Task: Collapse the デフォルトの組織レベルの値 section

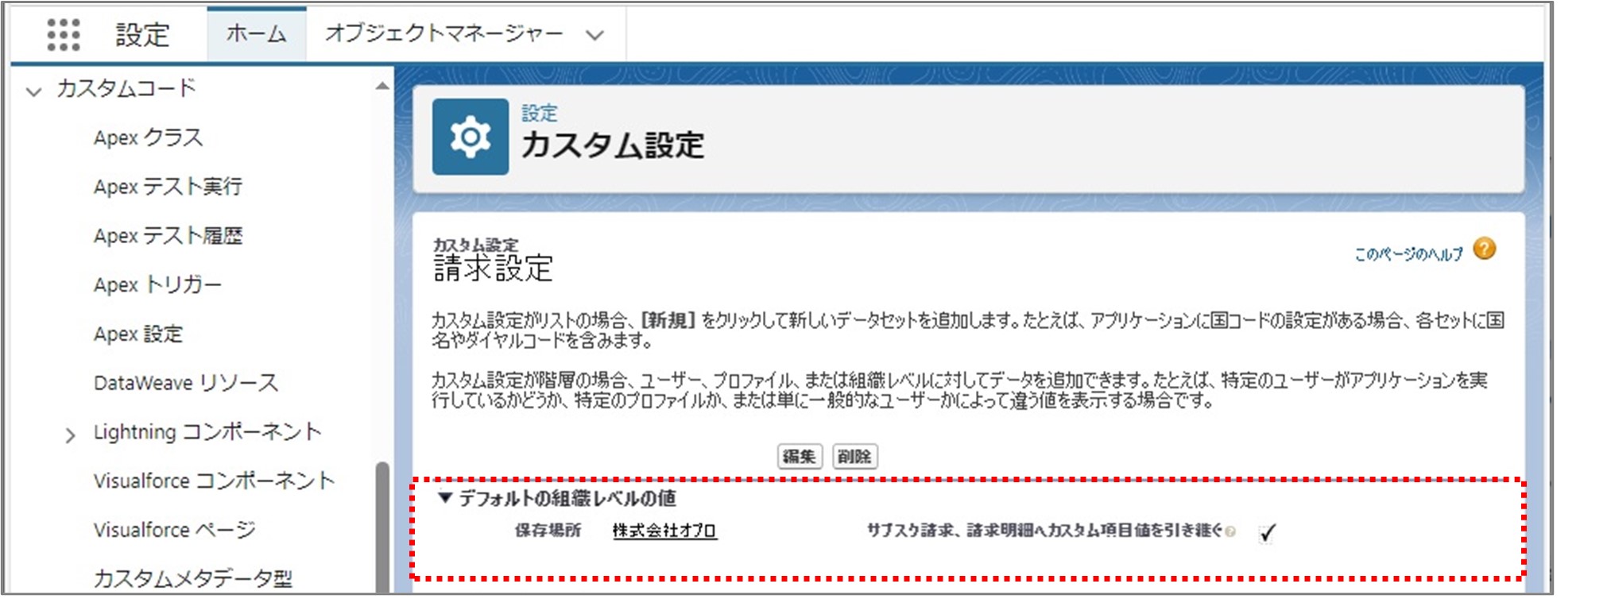Action: click(x=445, y=498)
